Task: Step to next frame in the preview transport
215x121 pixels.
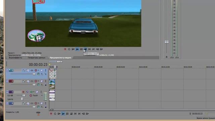Action: pyautogui.click(x=101, y=49)
